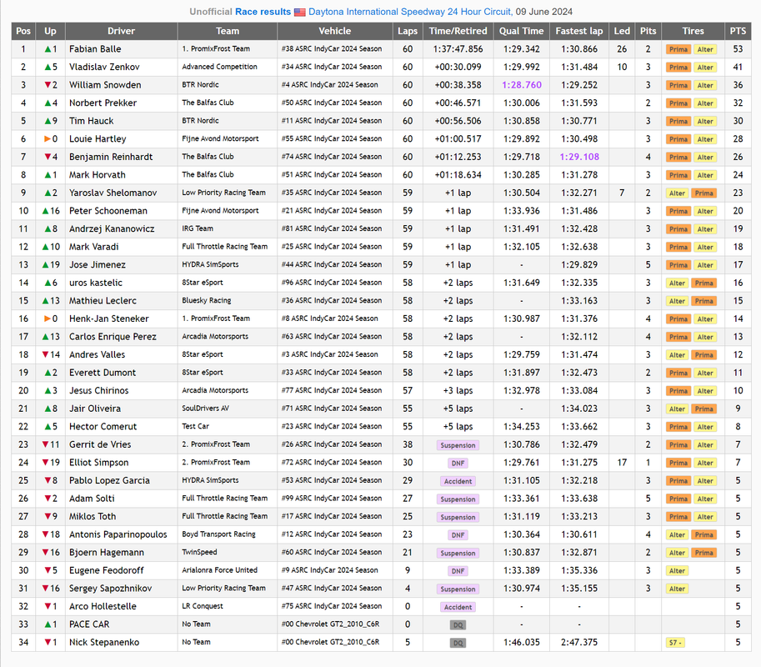
Task: Click team name Test Car
Action: tap(196, 426)
